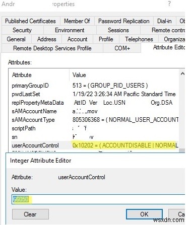Switch to the COM+ tab

pos(122,48)
